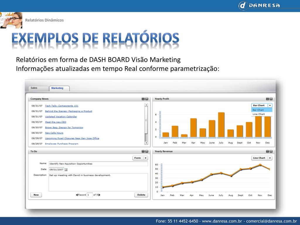Open Employee Purchase Program link
The image size is (300, 225).
point(62,144)
